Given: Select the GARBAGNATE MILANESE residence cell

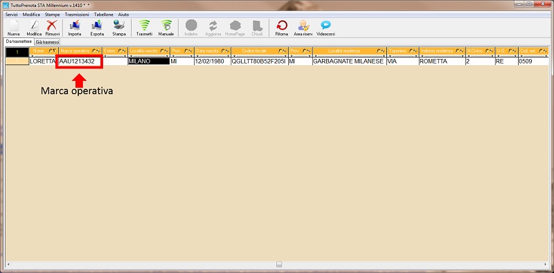Looking at the screenshot, I should (x=349, y=62).
